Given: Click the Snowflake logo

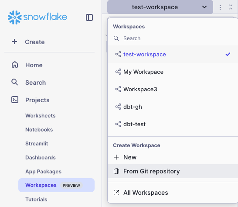Looking at the screenshot, I should point(37,17).
